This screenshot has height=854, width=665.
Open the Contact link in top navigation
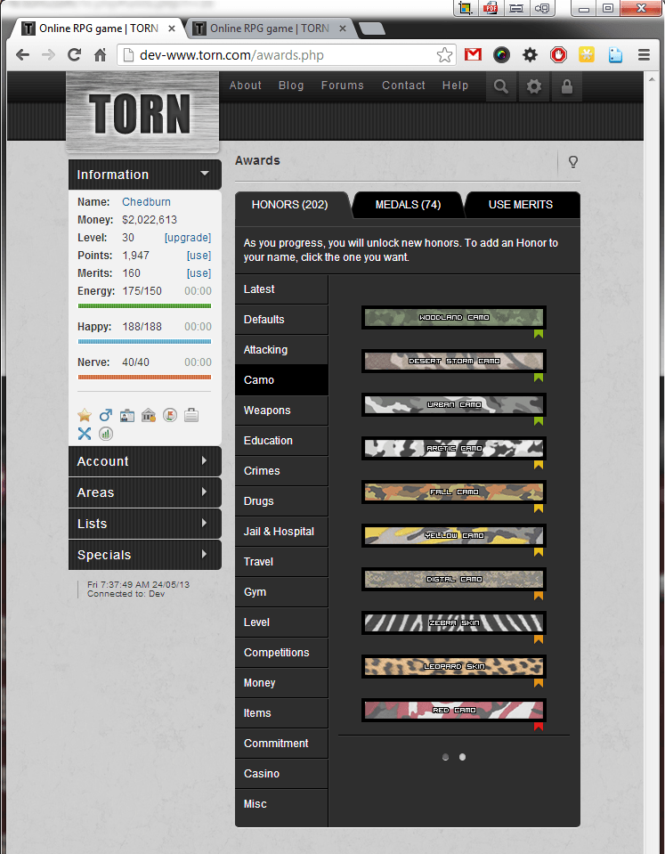pos(403,85)
